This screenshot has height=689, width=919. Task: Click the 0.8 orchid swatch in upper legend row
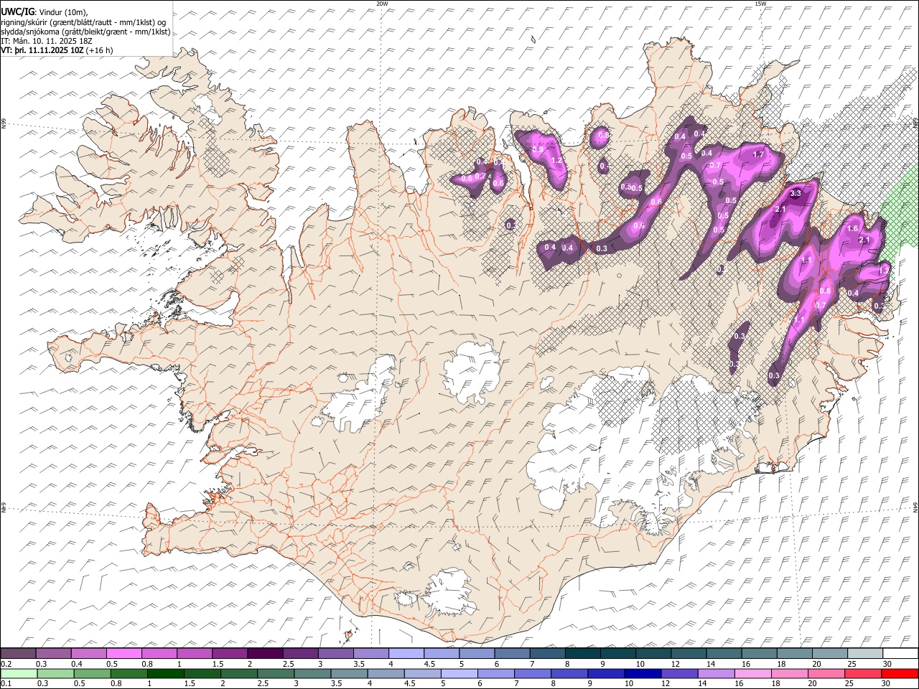(159, 654)
